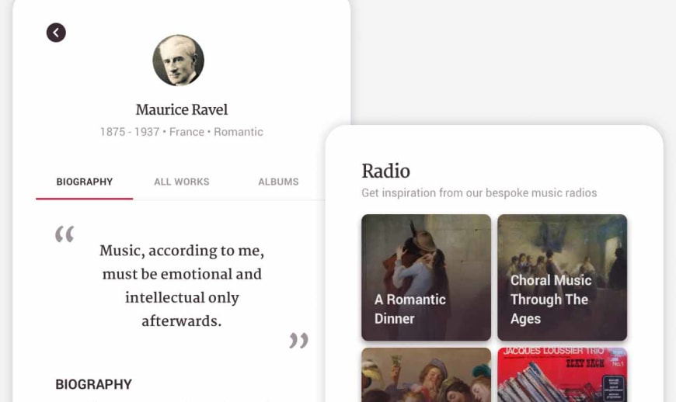The height and width of the screenshot is (402, 676).
Task: Open Choral Music Through The Ages radio
Action: tap(563, 277)
